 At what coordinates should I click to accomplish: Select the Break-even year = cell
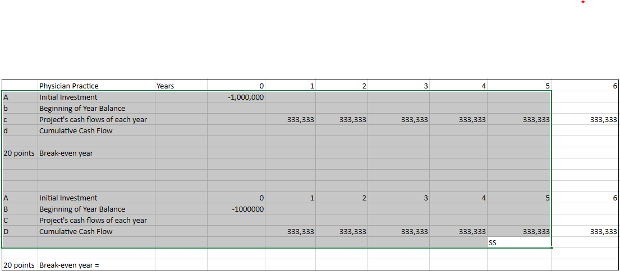point(97,265)
